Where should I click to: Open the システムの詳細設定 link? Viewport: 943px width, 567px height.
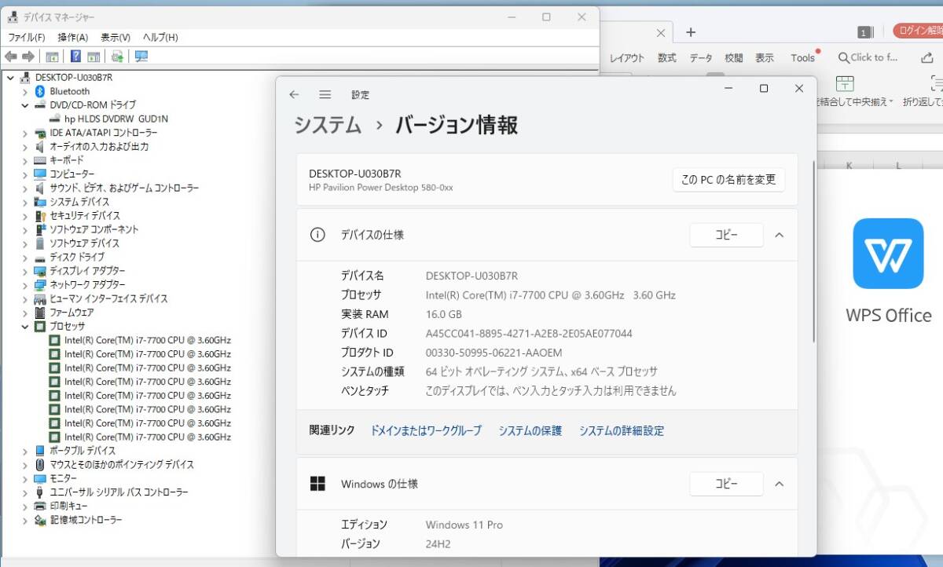[622, 430]
